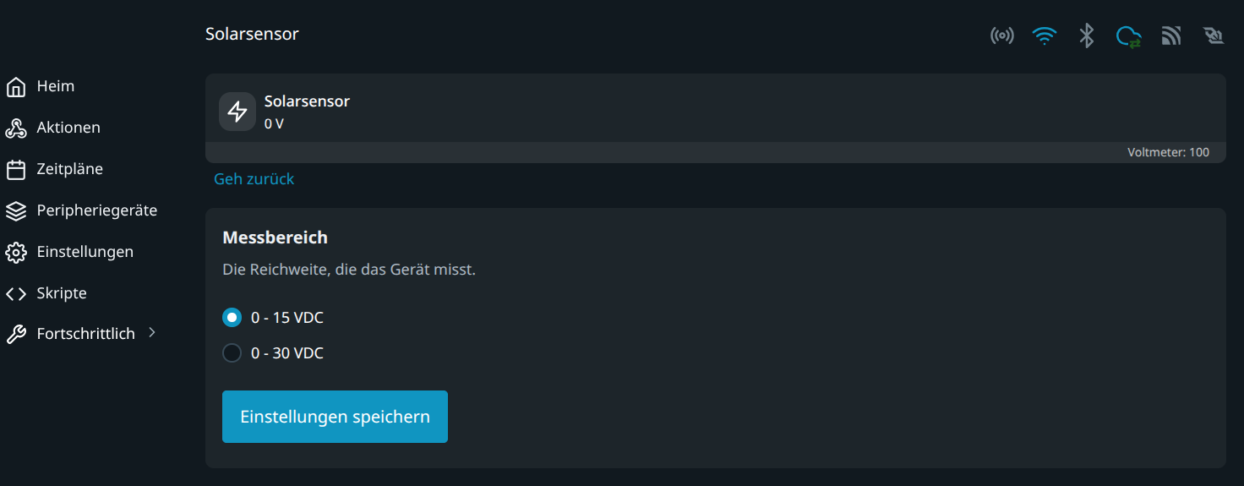Click the MQTT signal status icon
This screenshot has width=1244, height=486.
pos(1170,35)
